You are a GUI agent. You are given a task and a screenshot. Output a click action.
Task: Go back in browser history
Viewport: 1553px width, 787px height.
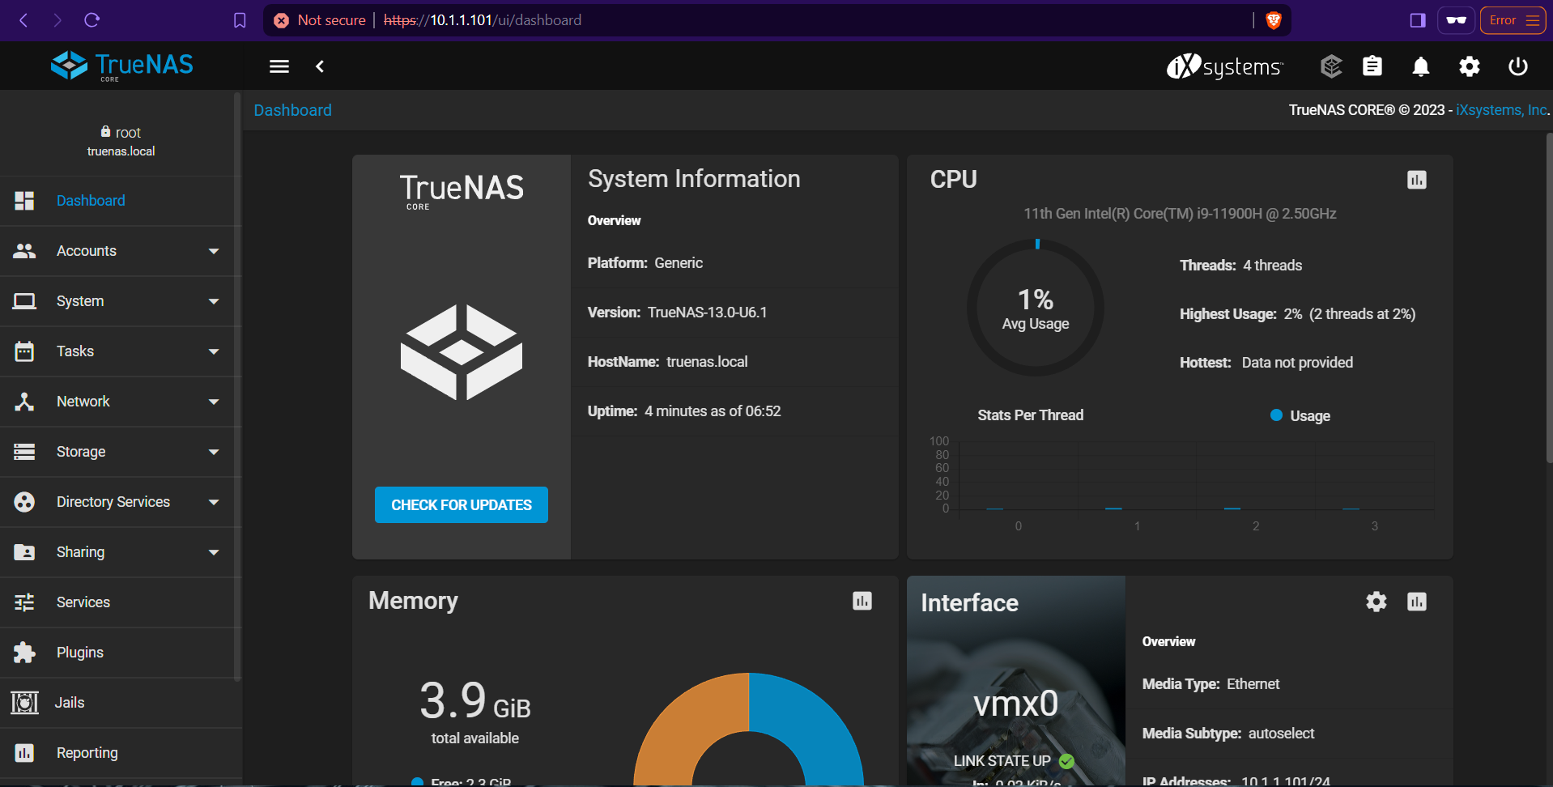coord(23,20)
